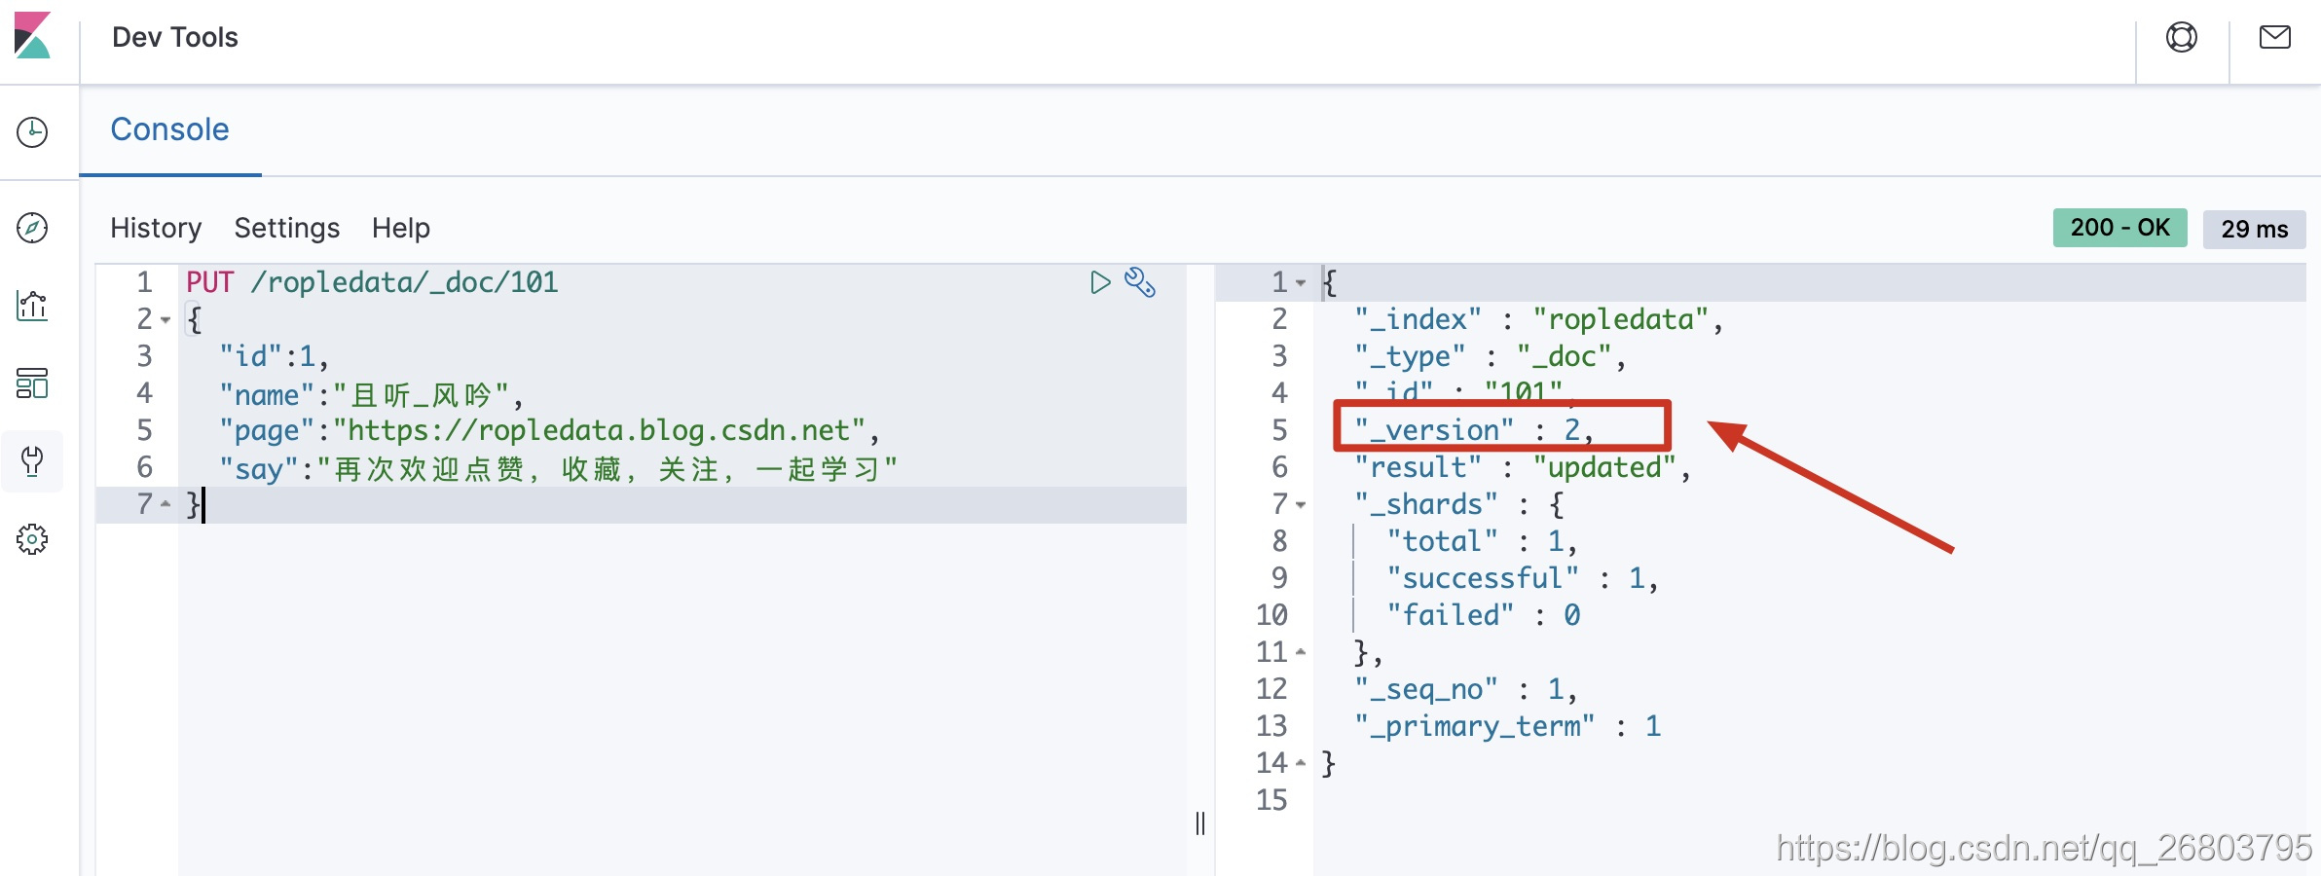Open Discover compass icon in sidebar
2321x876 pixels.
click(x=32, y=228)
